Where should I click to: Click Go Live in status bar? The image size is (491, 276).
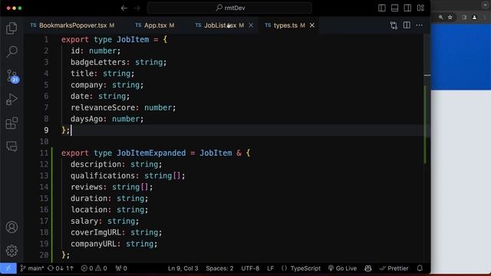[343, 268]
